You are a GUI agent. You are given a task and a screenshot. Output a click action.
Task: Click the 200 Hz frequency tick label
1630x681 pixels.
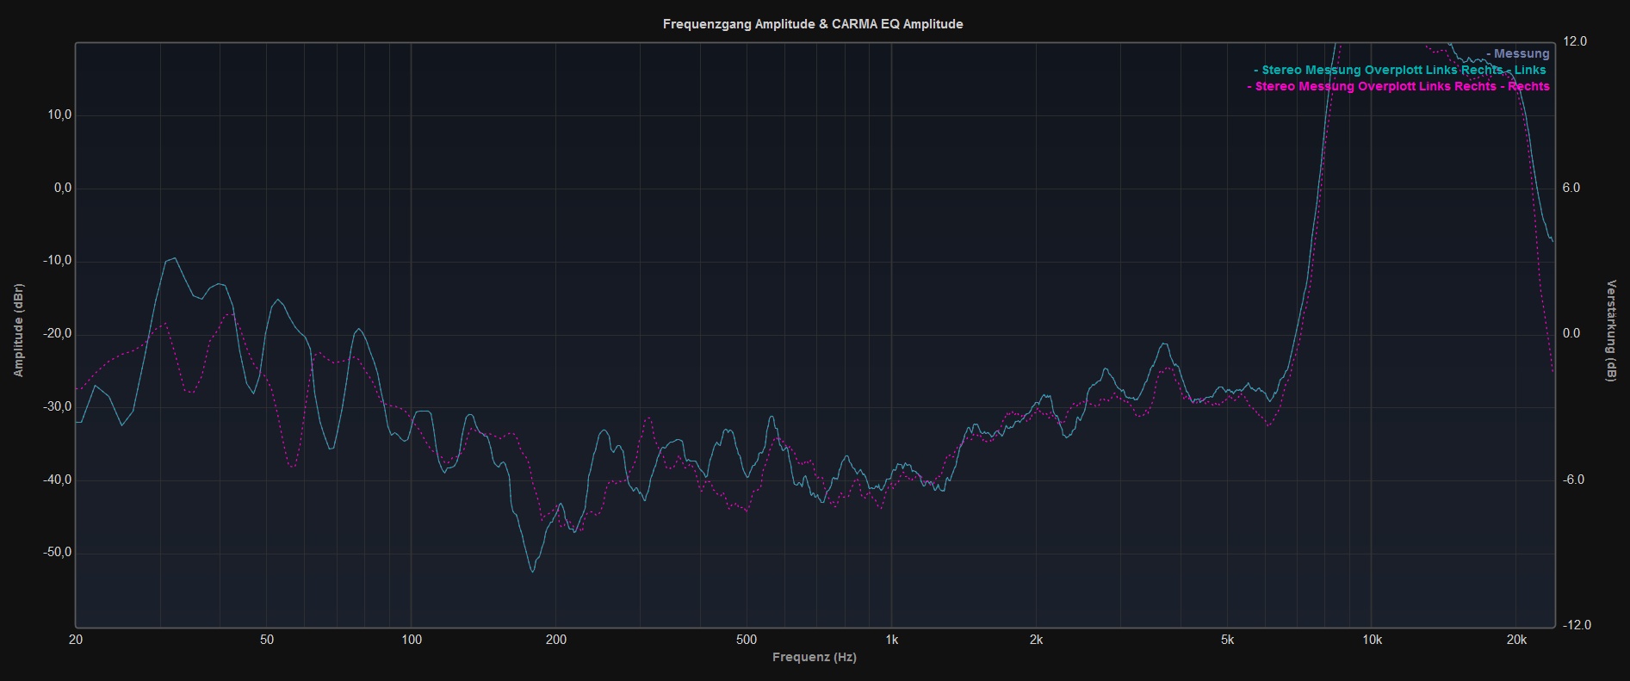555,640
